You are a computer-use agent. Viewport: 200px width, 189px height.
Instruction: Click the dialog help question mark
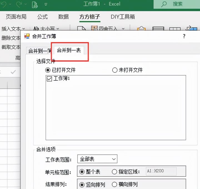point(184,36)
